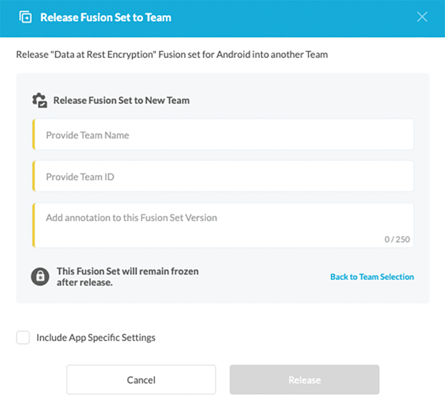Click the padlock icon next to frozen notice

[x=39, y=276]
